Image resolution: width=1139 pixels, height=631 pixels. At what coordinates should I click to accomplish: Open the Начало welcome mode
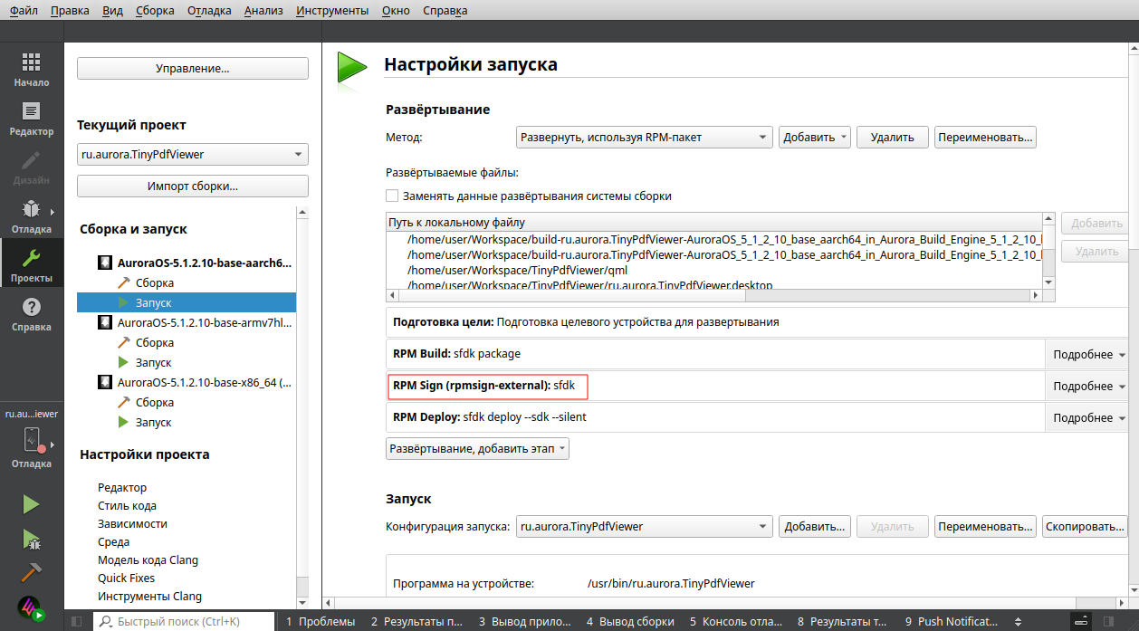click(x=32, y=69)
